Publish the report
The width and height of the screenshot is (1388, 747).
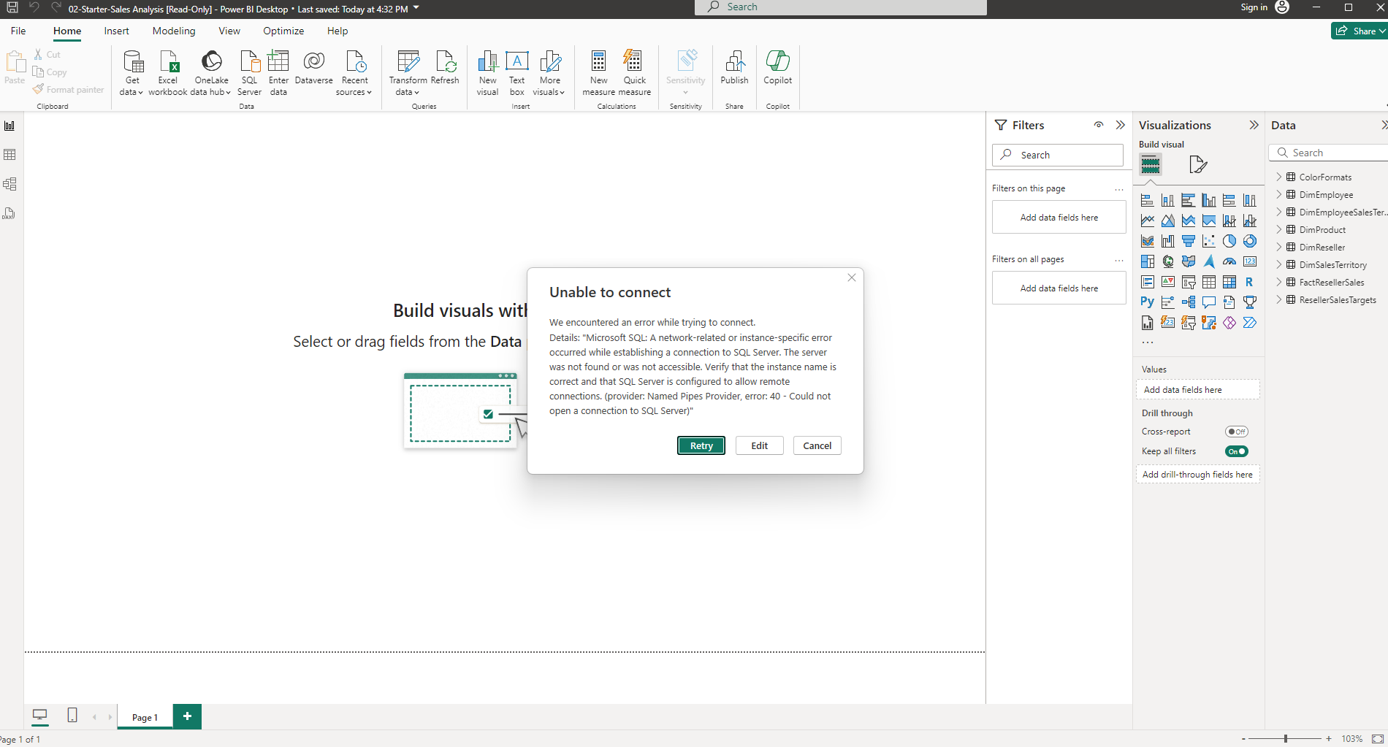coord(734,68)
